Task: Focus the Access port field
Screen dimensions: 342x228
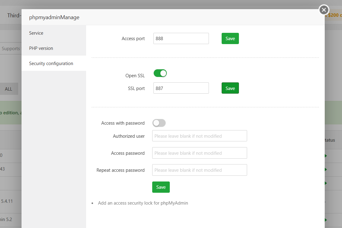Action: [181, 39]
